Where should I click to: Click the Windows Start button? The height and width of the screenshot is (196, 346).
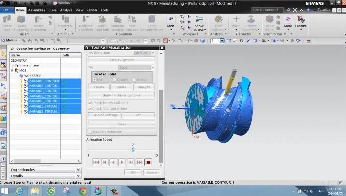pos(5,191)
